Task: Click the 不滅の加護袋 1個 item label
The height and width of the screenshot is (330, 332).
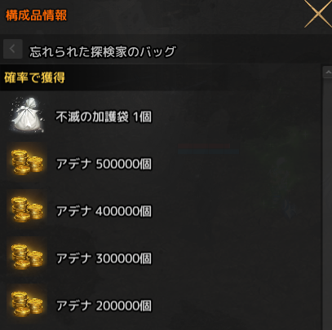Action: [x=104, y=117]
